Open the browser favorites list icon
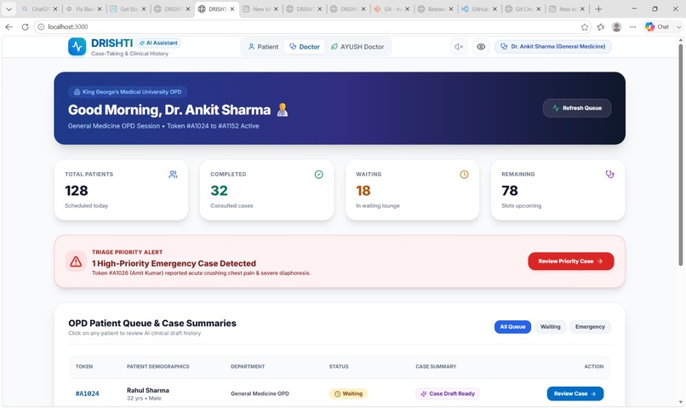This screenshot has height=408, width=686. pyautogui.click(x=601, y=27)
